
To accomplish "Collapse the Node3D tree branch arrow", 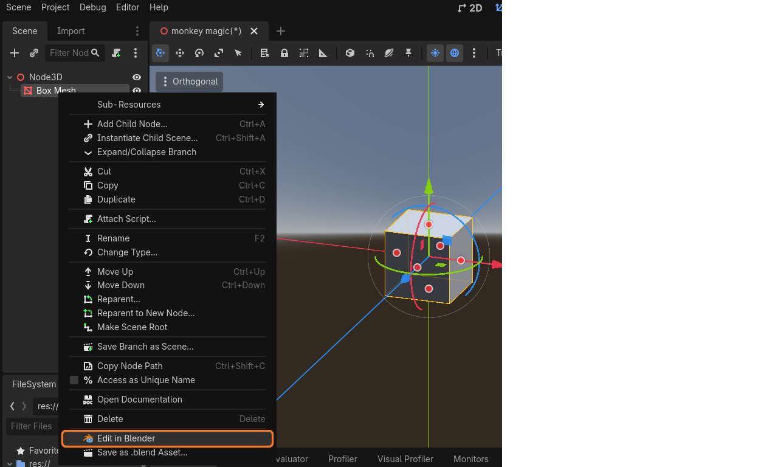I will click(x=10, y=77).
